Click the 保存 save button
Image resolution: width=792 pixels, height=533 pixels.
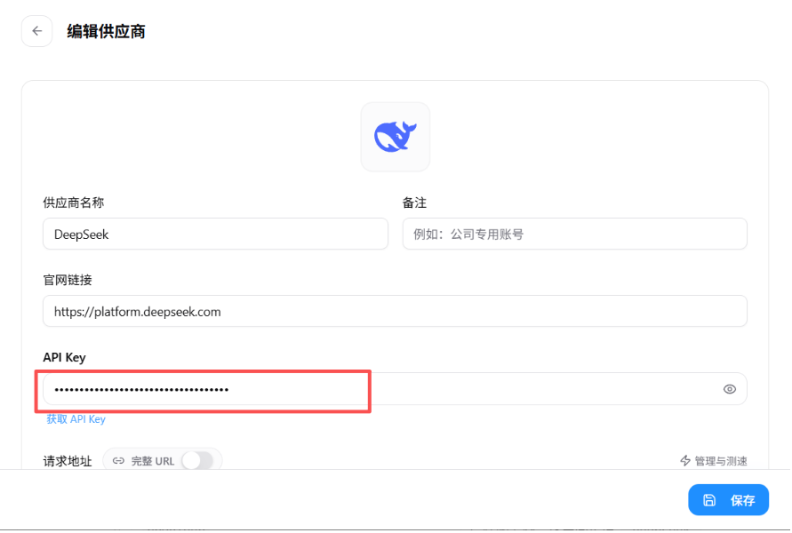coord(728,499)
